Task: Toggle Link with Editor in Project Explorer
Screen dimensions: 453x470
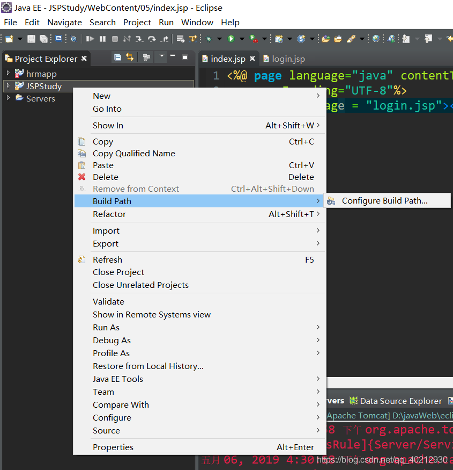Action: click(130, 57)
